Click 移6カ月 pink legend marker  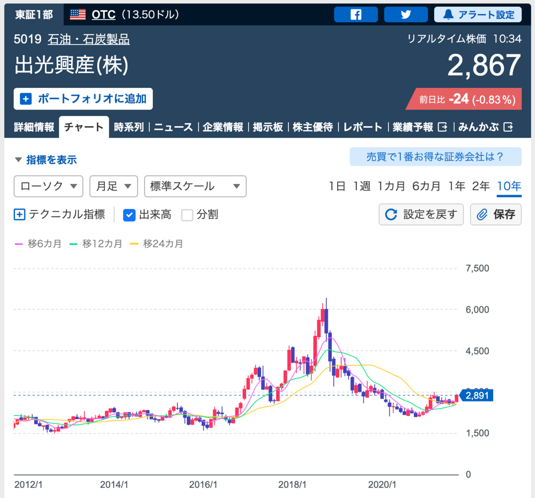coord(19,244)
